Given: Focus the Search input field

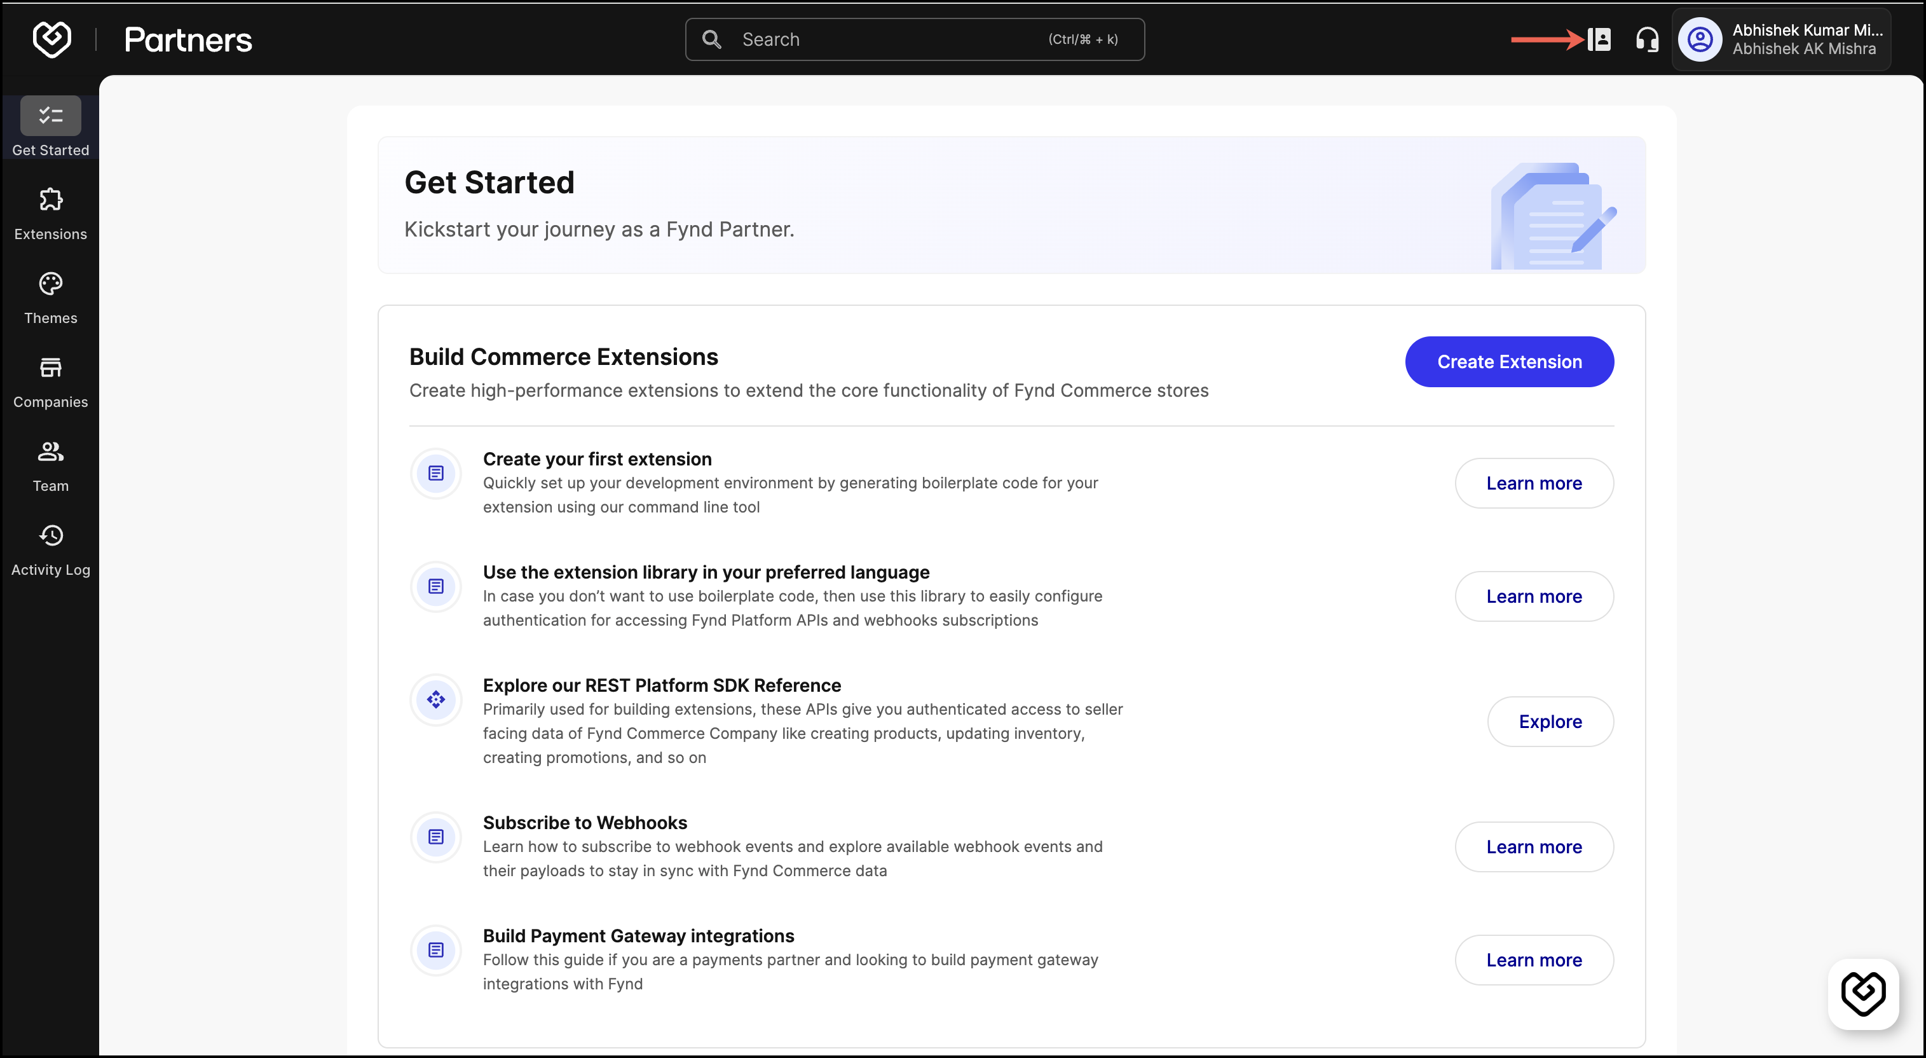Looking at the screenshot, I should 915,39.
